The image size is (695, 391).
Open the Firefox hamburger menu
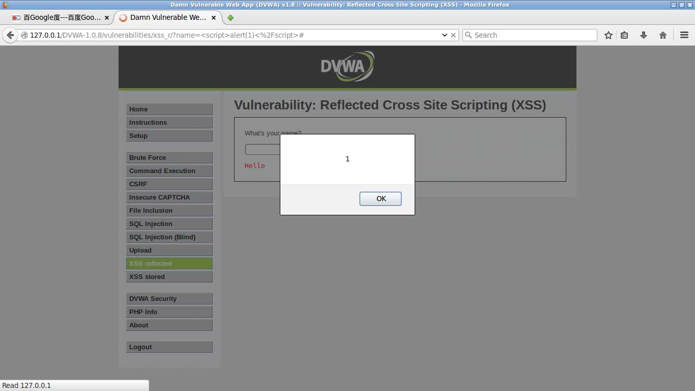click(684, 35)
